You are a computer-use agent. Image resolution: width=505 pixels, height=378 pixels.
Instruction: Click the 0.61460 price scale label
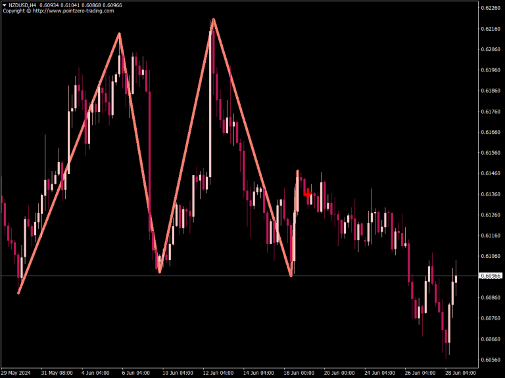pyautogui.click(x=490, y=173)
